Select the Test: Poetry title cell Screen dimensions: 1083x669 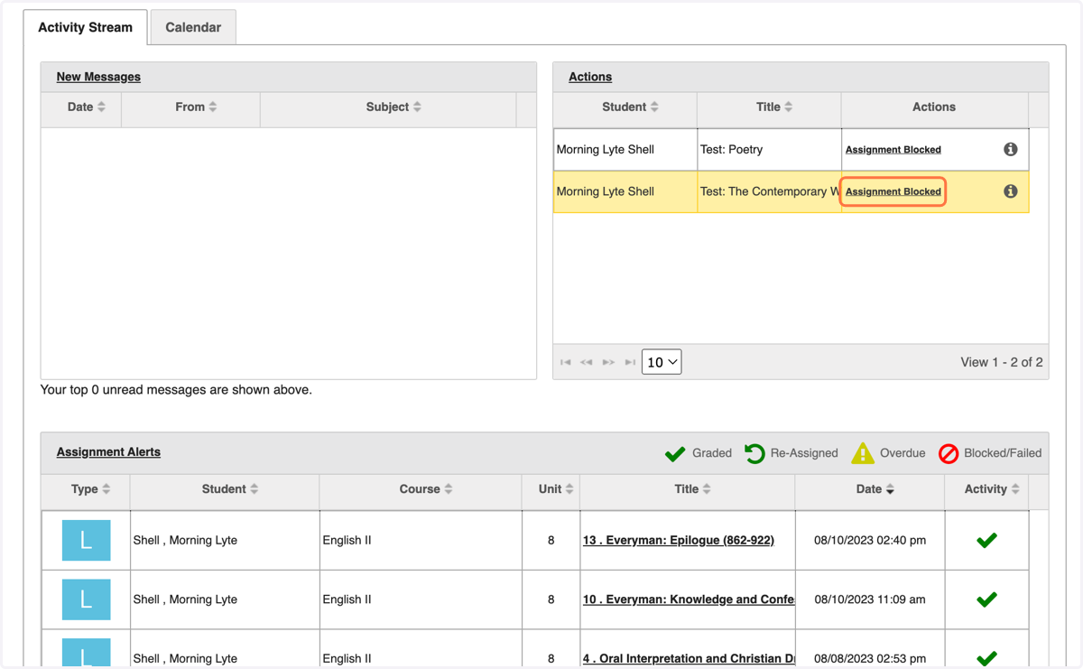tap(769, 150)
